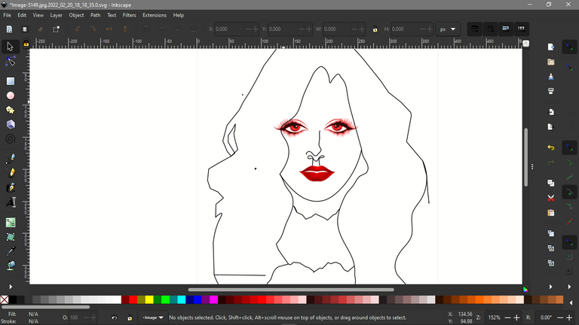The image size is (579, 325).
Task: Open the Object menu
Action: click(x=76, y=15)
